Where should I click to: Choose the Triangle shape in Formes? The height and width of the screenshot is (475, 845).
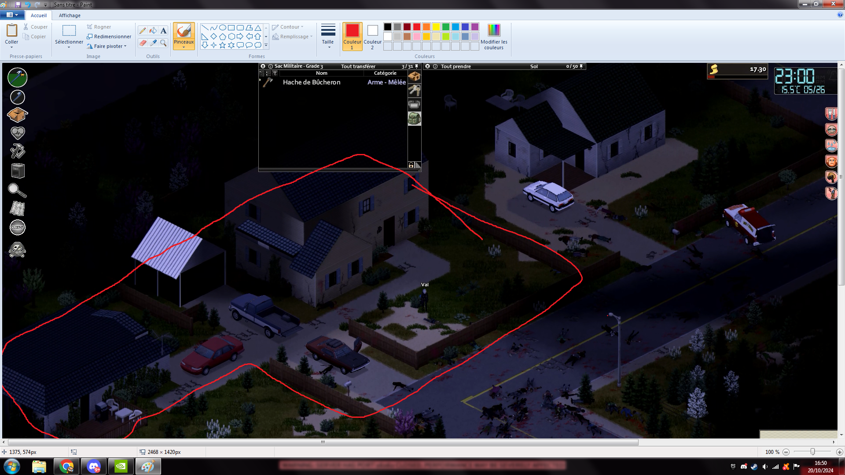pos(258,27)
